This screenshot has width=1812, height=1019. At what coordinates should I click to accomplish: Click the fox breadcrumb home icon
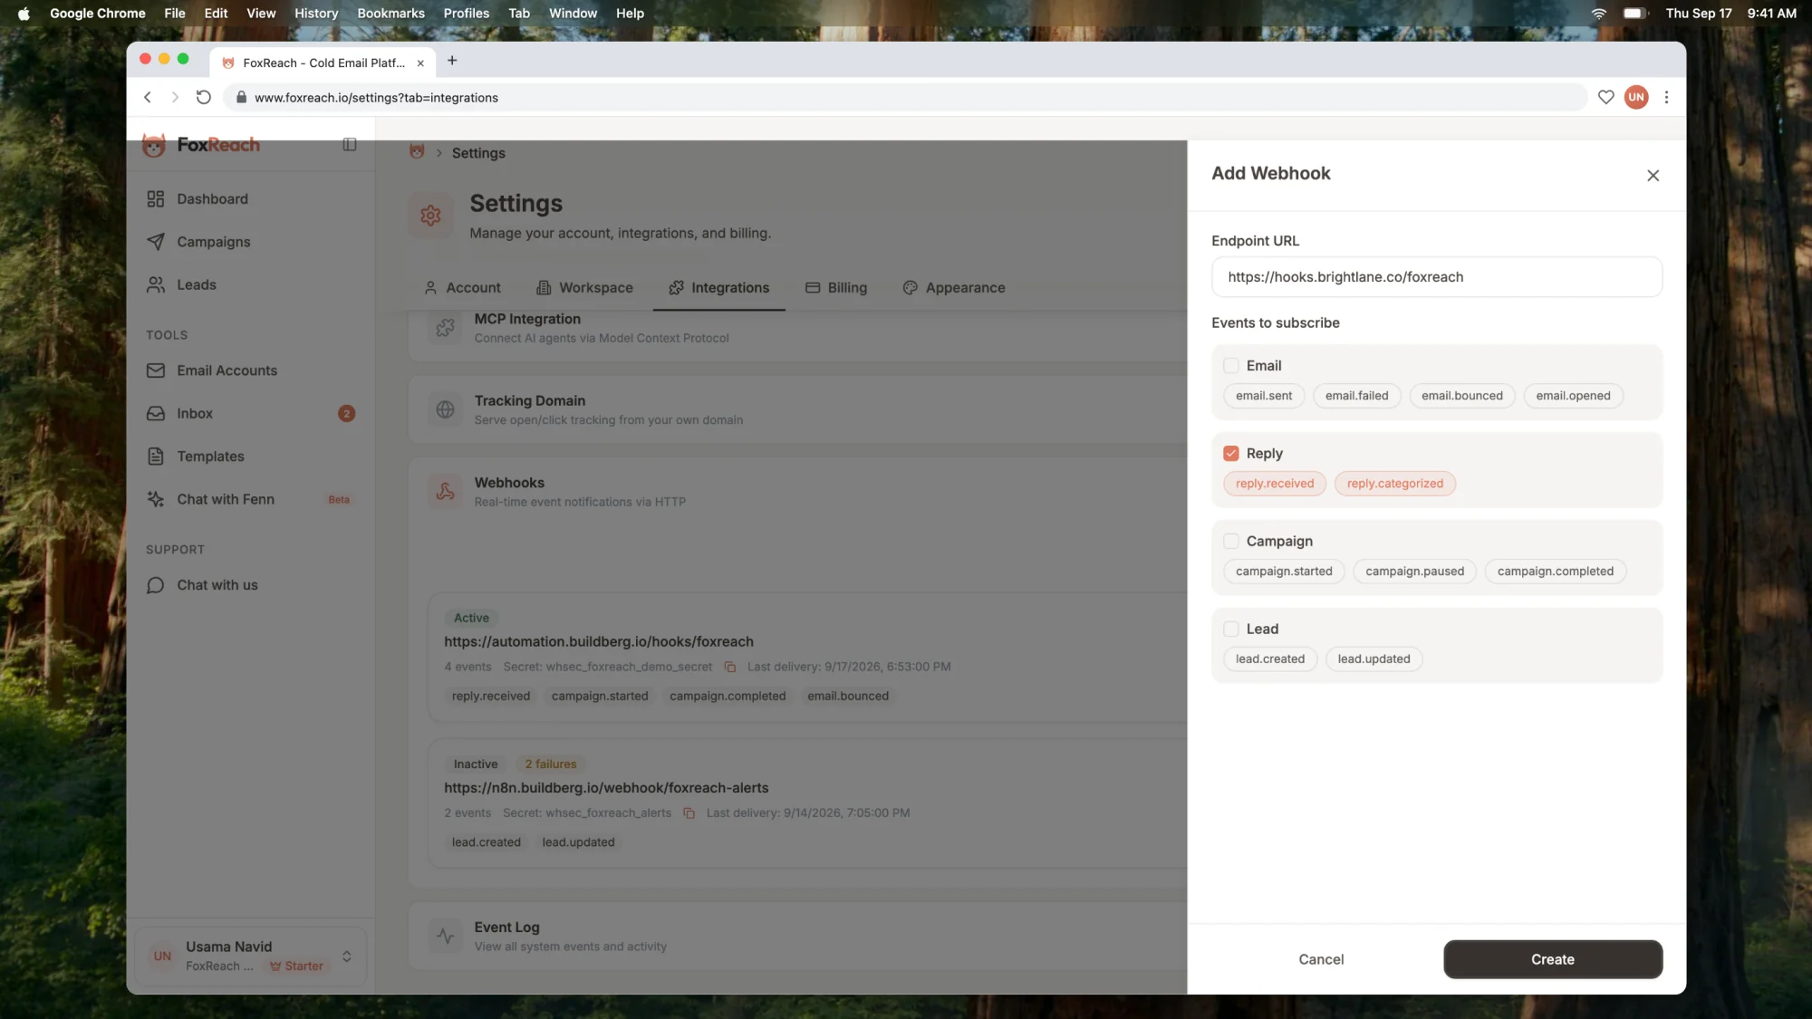(x=417, y=152)
